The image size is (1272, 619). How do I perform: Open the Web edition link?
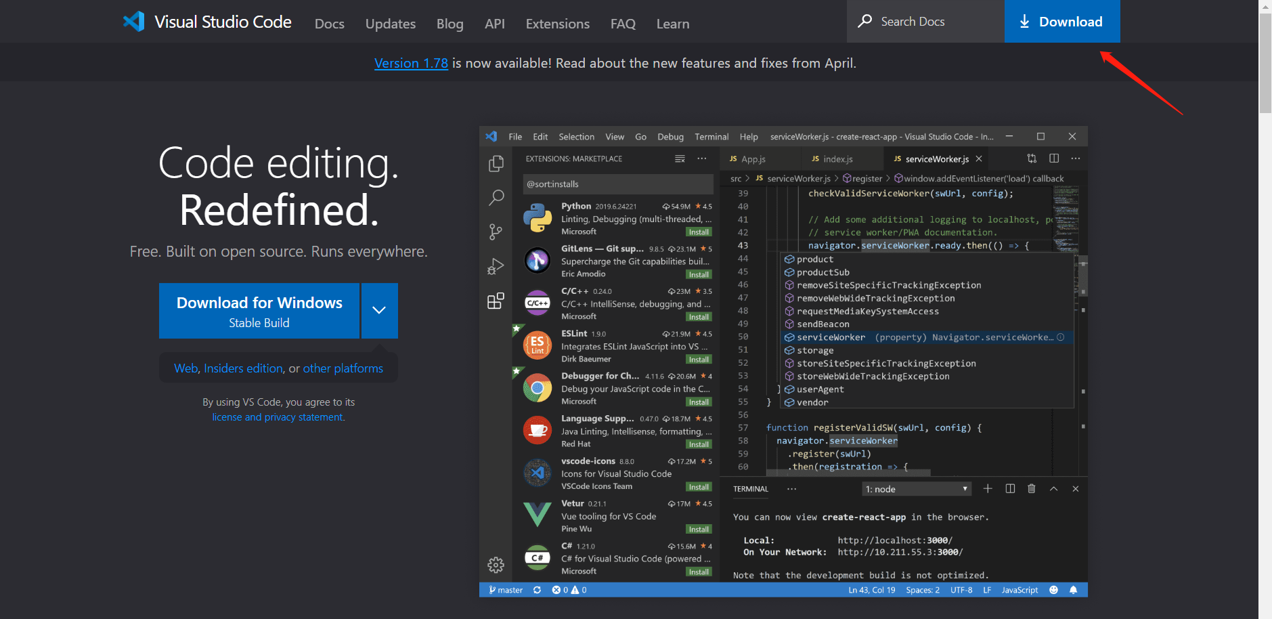tap(185, 368)
